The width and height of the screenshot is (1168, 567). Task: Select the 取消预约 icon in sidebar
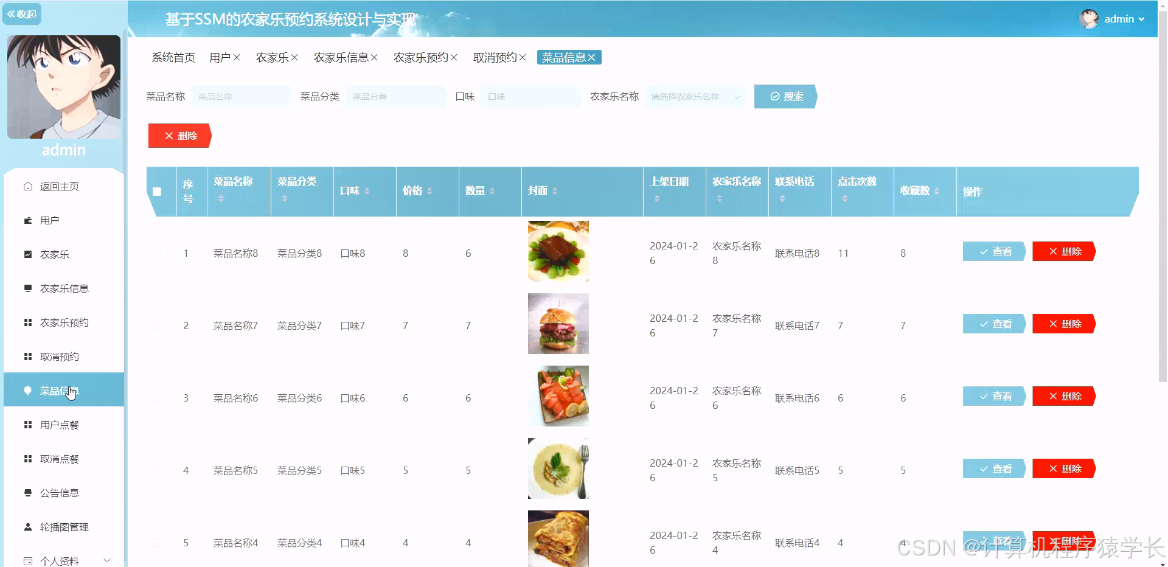pyautogui.click(x=27, y=357)
